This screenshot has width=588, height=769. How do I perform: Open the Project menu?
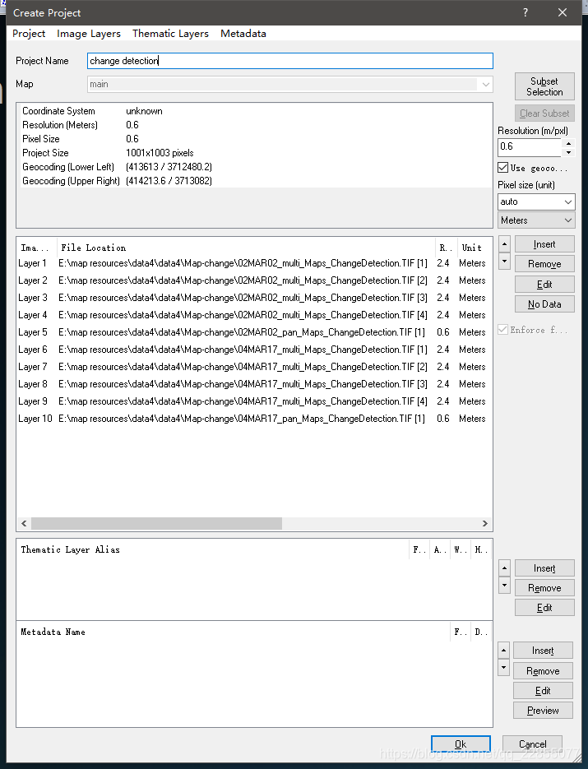point(29,34)
